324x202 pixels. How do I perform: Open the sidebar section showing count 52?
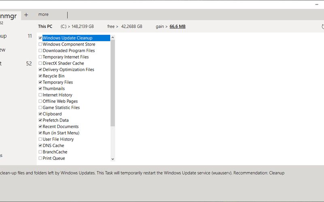click(16, 63)
